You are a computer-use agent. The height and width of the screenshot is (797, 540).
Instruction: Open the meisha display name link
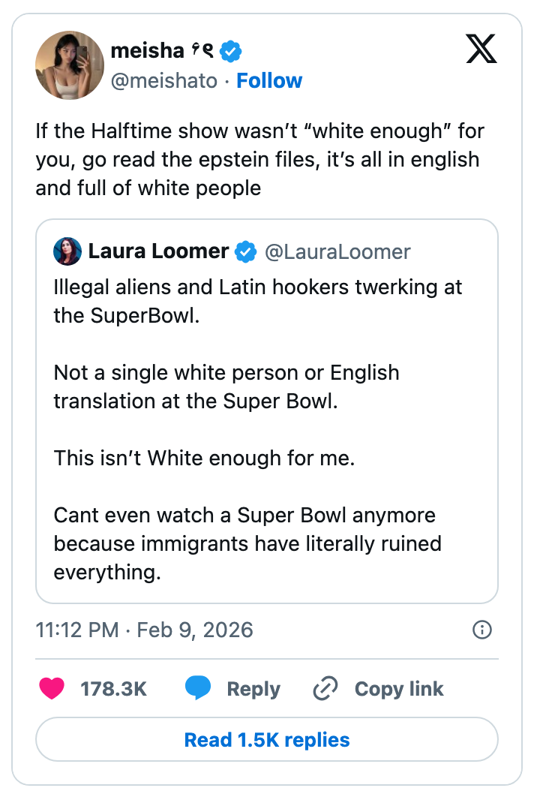pos(147,51)
